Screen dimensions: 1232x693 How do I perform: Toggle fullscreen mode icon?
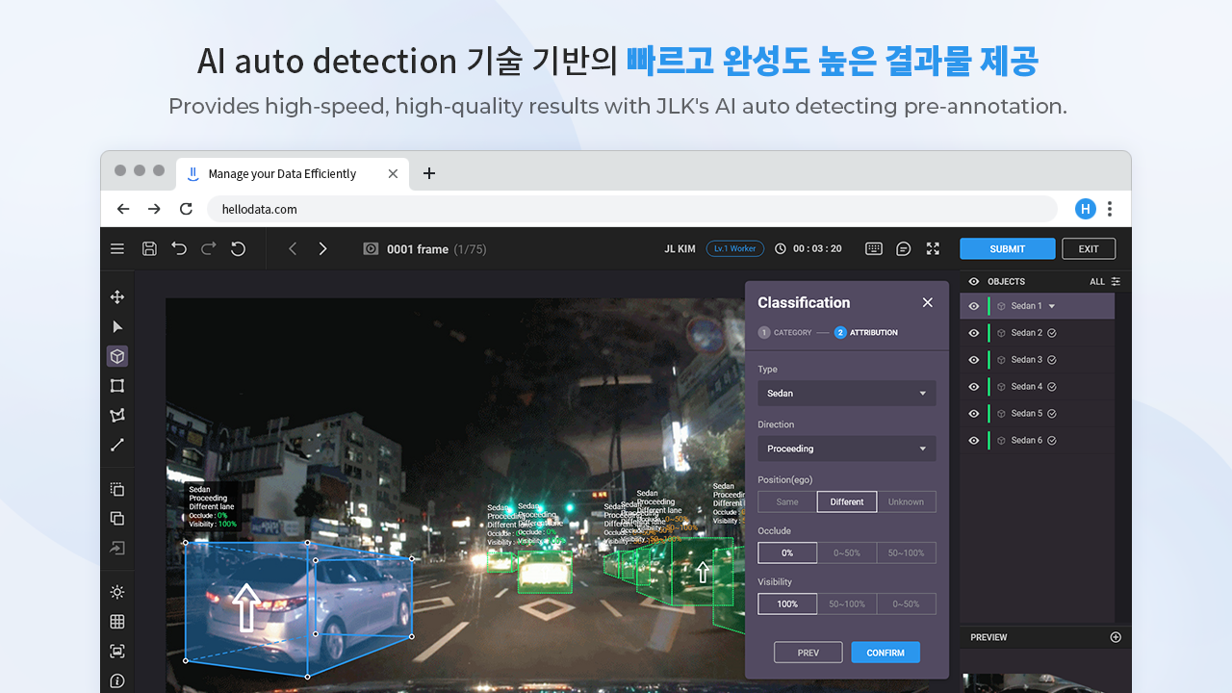[x=933, y=248]
